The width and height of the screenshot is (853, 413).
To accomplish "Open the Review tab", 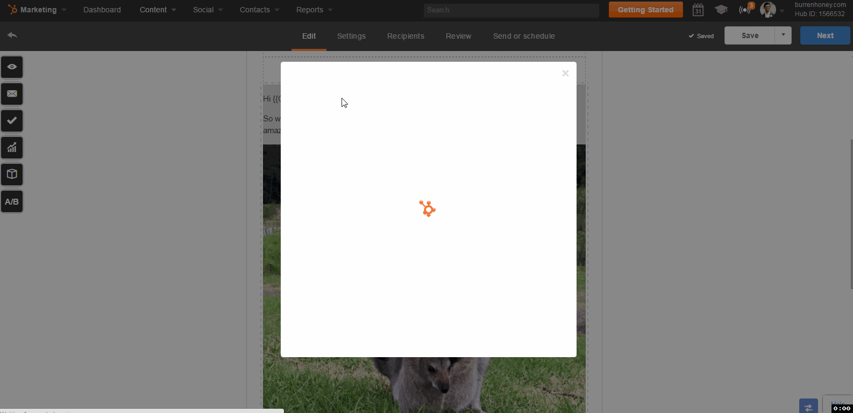I will (x=458, y=36).
